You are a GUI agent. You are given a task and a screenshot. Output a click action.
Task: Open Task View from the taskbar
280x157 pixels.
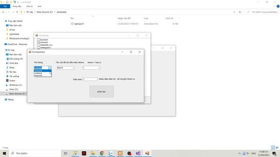[x=66, y=153]
